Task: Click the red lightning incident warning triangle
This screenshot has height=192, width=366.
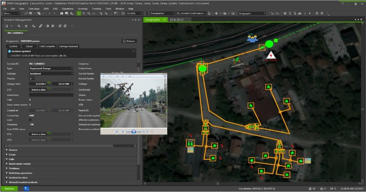Action: 271,56
